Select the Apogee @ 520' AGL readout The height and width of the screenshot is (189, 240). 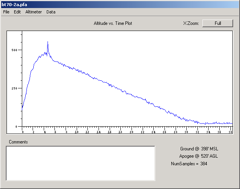click(199, 156)
